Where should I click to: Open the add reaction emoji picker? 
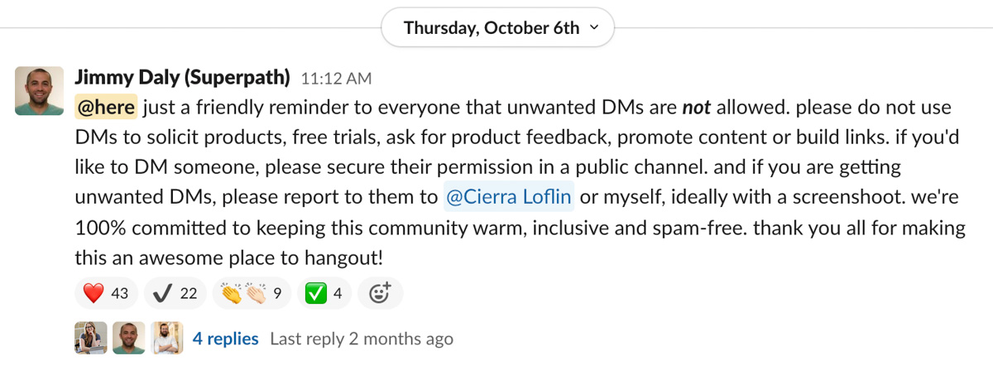[380, 293]
